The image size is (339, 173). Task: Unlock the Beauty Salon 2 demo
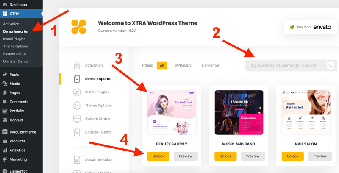pos(158,156)
